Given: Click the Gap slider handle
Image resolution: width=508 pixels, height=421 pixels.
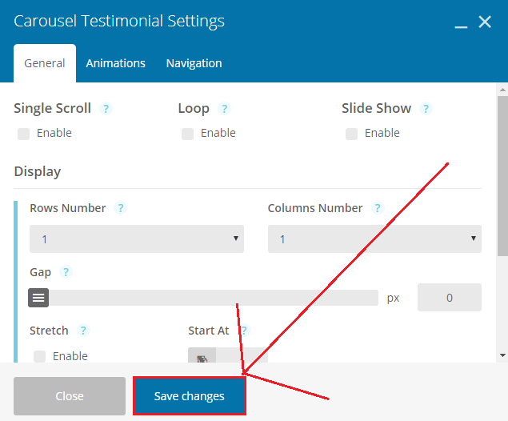Looking at the screenshot, I should [38, 298].
